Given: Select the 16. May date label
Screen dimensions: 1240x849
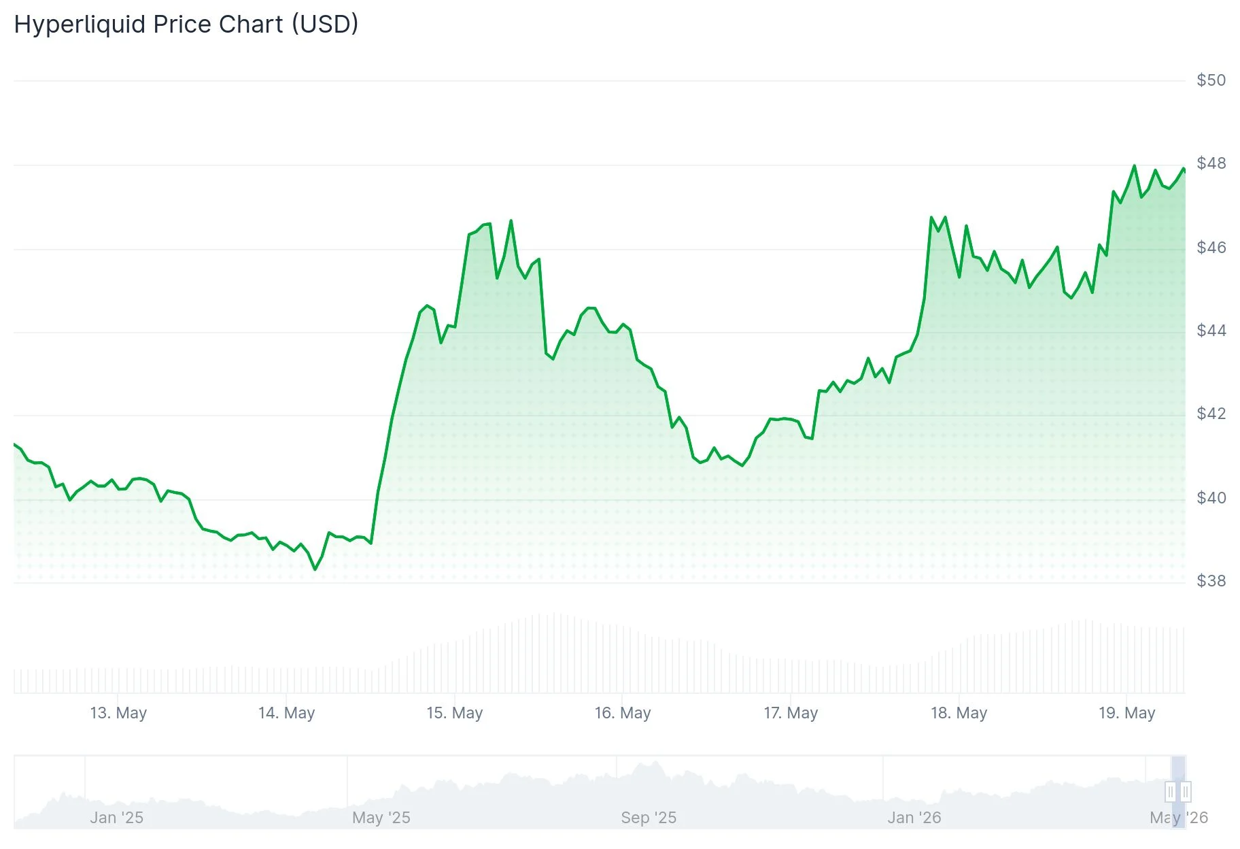Looking at the screenshot, I should 623,713.
